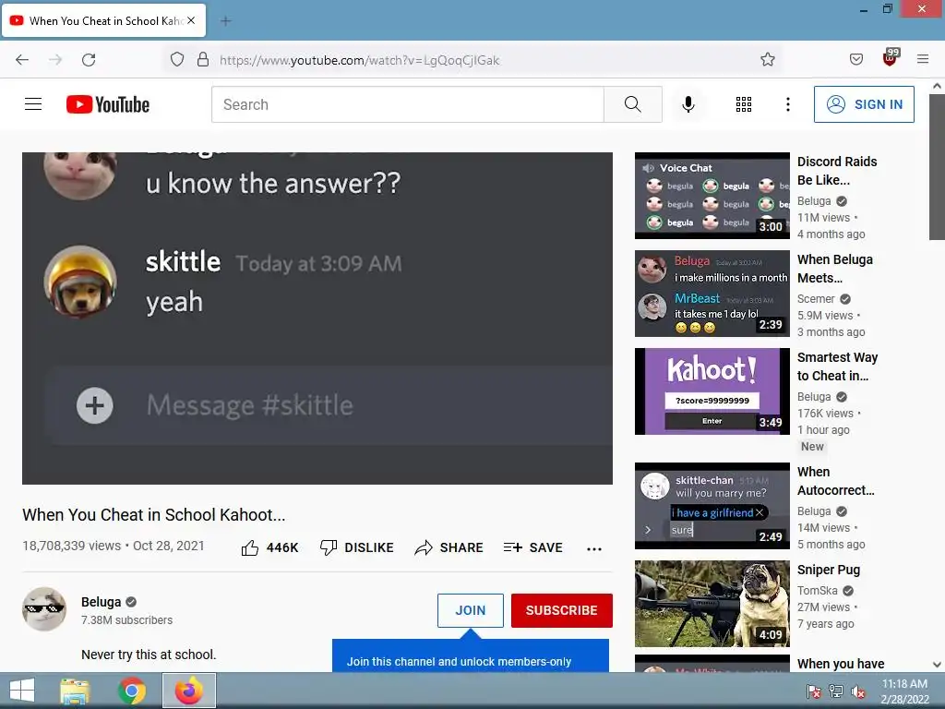Click video title When You Cheat in School Kahoot

[154, 515]
